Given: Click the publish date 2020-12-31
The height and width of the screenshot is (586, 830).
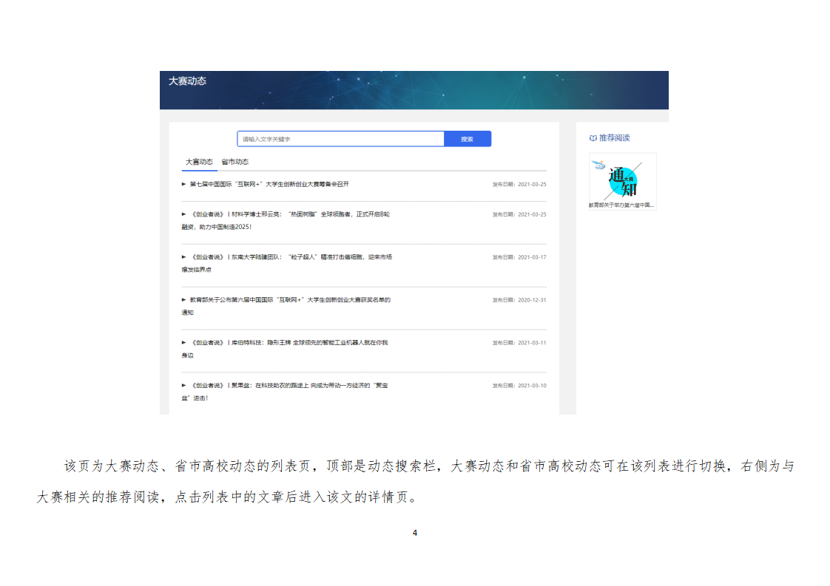Looking at the screenshot, I should 519,300.
